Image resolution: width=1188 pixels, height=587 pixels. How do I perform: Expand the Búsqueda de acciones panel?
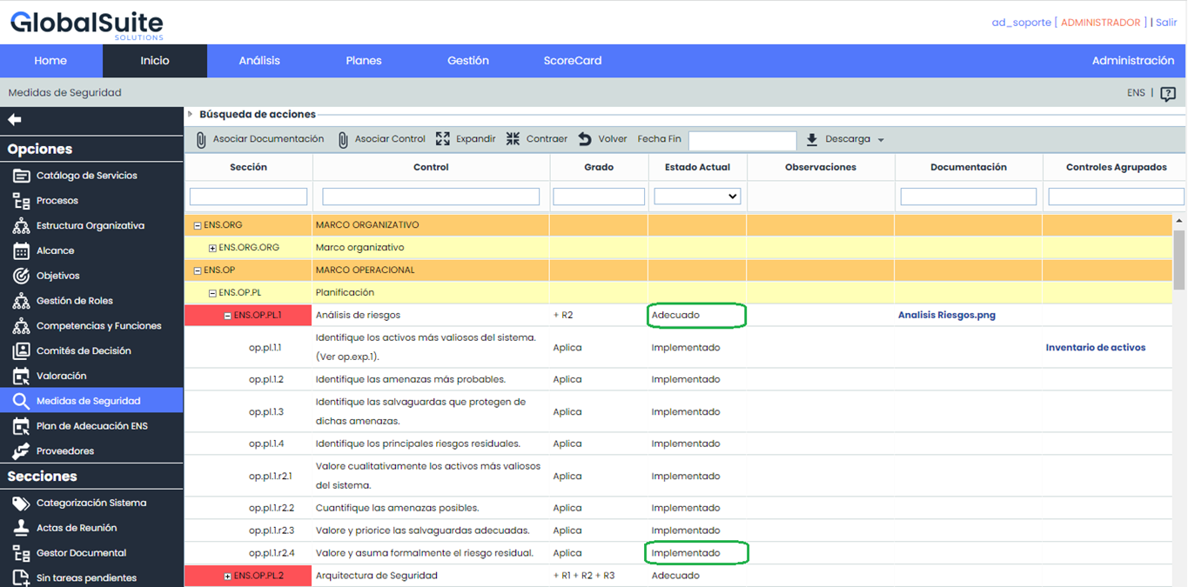tap(191, 114)
